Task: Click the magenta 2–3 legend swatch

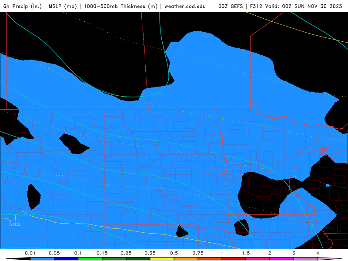Action: tap(282, 259)
